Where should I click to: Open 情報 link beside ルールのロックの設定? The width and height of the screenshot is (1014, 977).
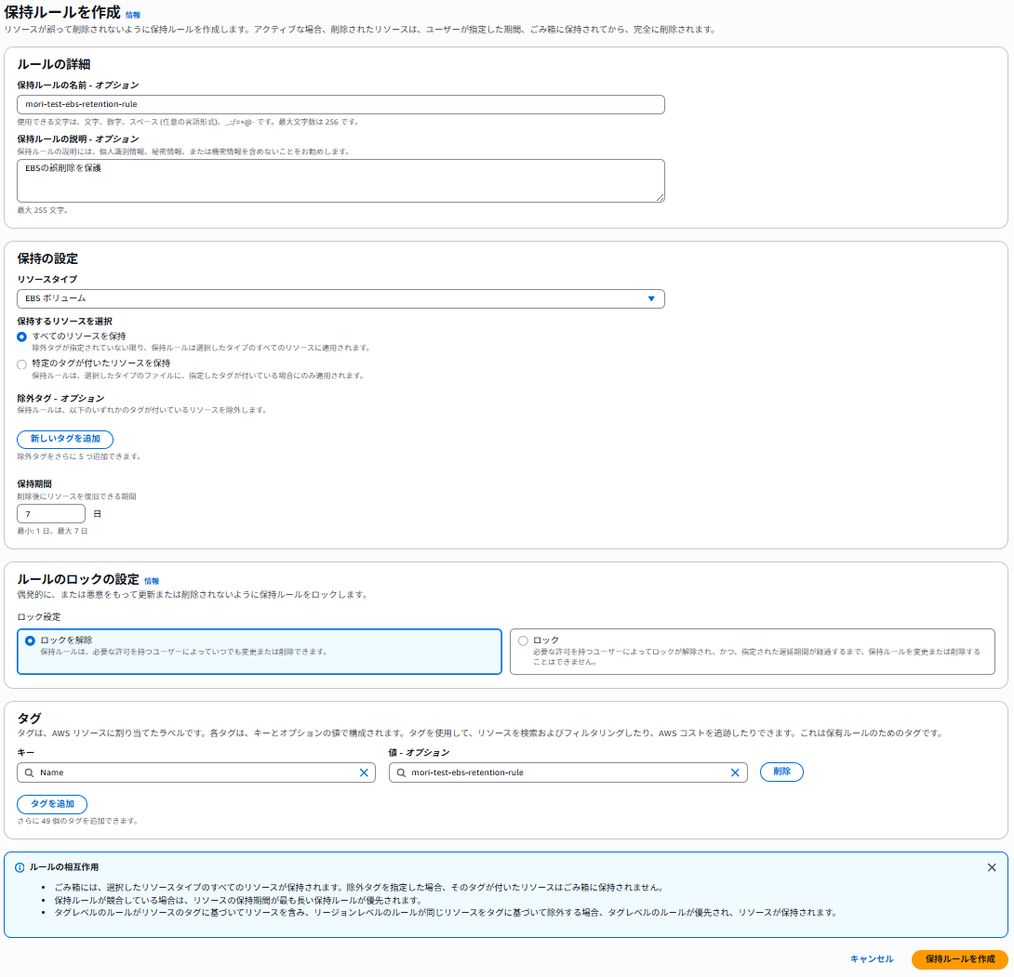click(x=152, y=581)
